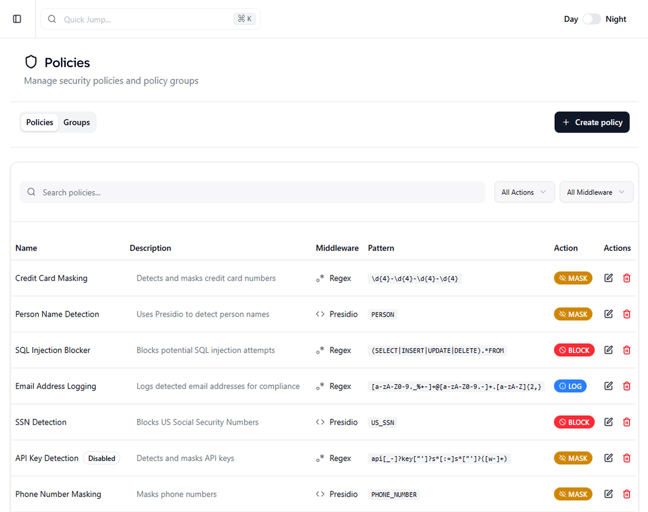Switch to the Policies tab
The image size is (648, 512).
pyautogui.click(x=39, y=122)
